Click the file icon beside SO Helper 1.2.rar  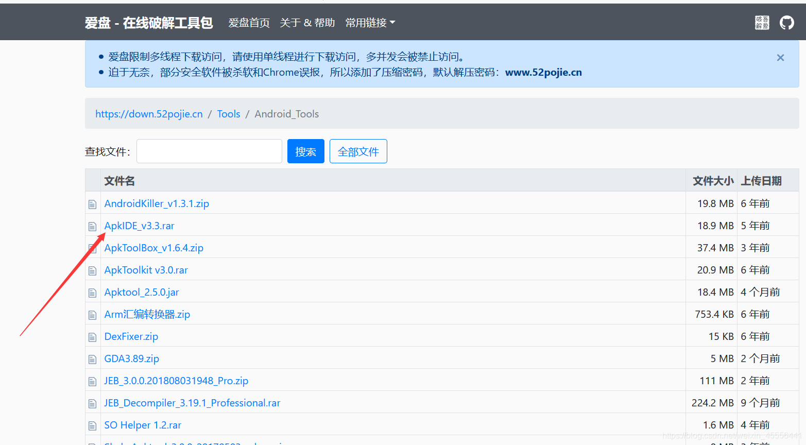pos(93,425)
